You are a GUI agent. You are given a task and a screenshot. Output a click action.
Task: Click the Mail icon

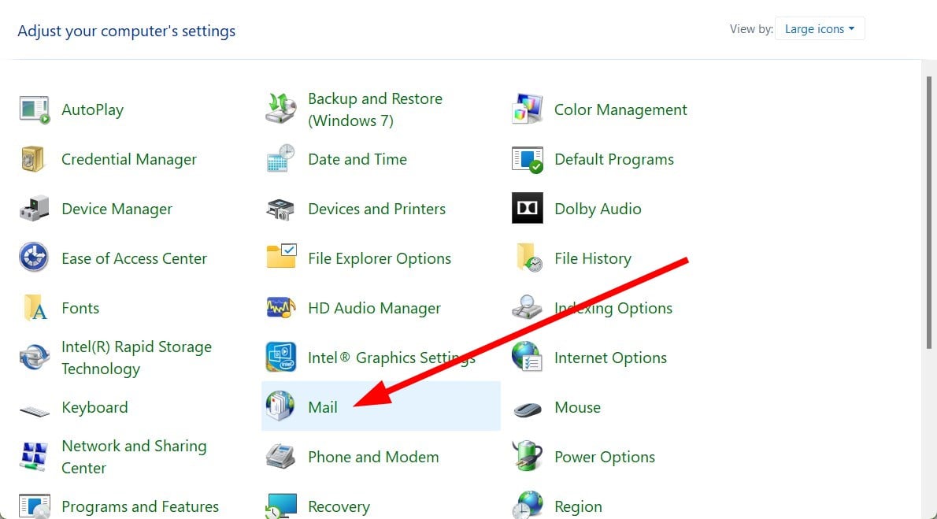click(280, 406)
